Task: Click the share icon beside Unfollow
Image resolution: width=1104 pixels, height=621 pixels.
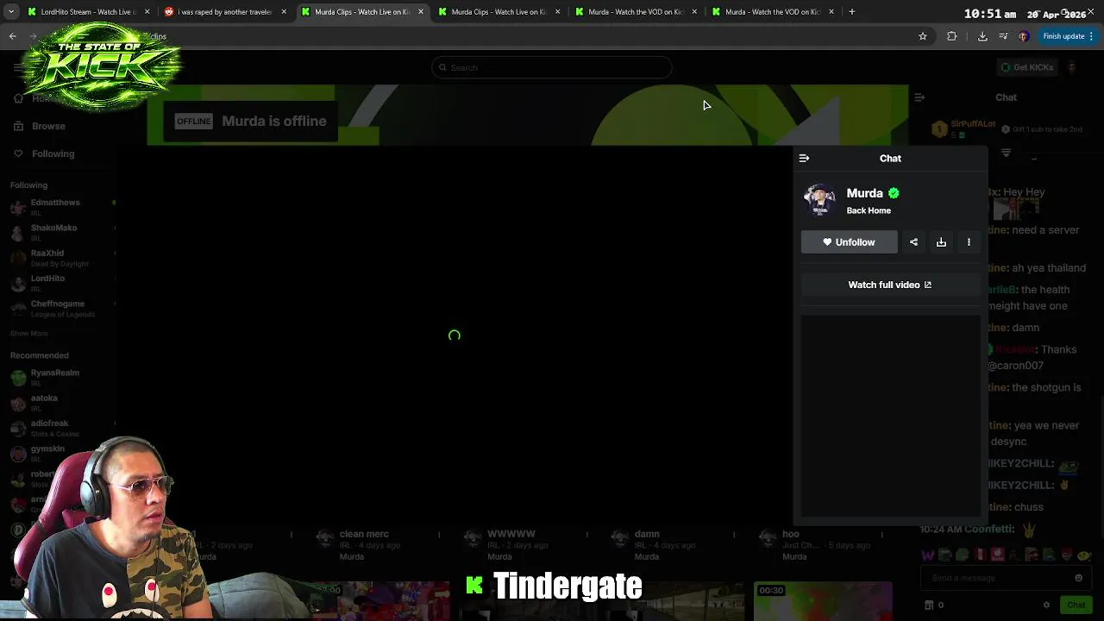Action: [x=913, y=242]
